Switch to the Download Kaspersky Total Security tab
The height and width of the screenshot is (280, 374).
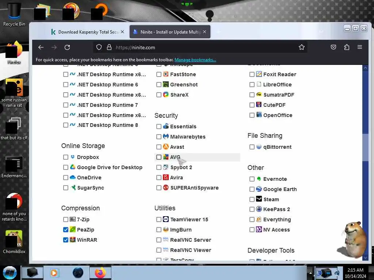87,32
